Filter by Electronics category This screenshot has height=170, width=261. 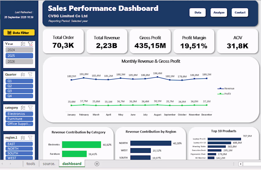pos(19,114)
